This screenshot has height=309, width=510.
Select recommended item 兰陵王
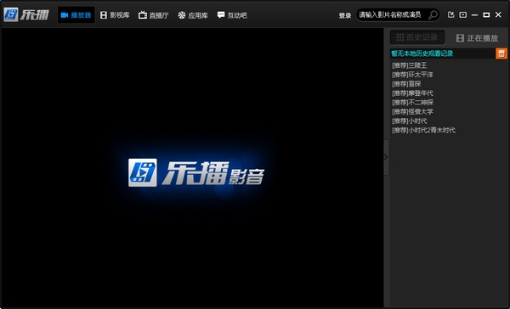tap(409, 65)
